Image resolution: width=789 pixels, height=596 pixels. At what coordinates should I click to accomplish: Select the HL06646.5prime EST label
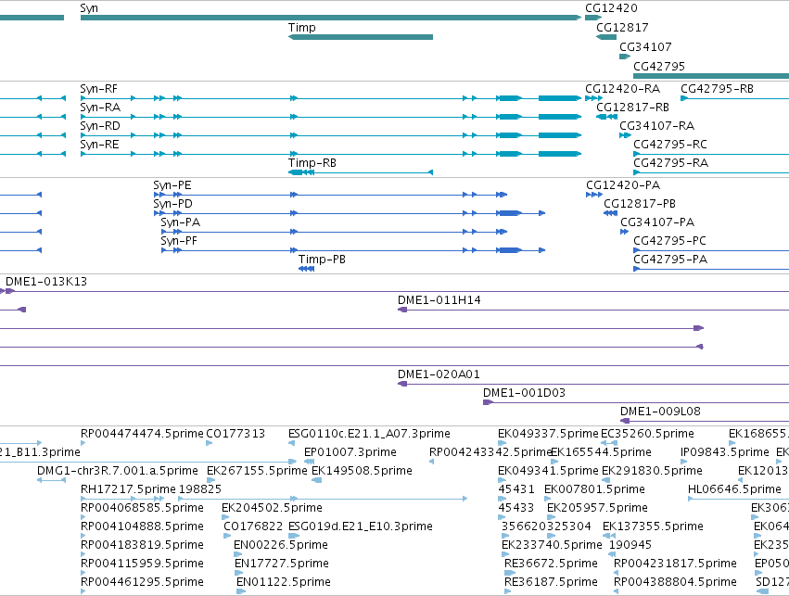734,489
